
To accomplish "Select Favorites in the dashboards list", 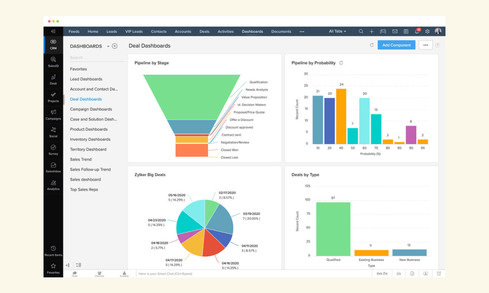I will click(x=78, y=69).
